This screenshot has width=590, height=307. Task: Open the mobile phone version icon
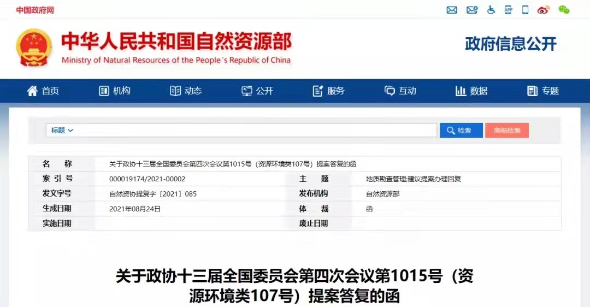pyautogui.click(x=526, y=10)
